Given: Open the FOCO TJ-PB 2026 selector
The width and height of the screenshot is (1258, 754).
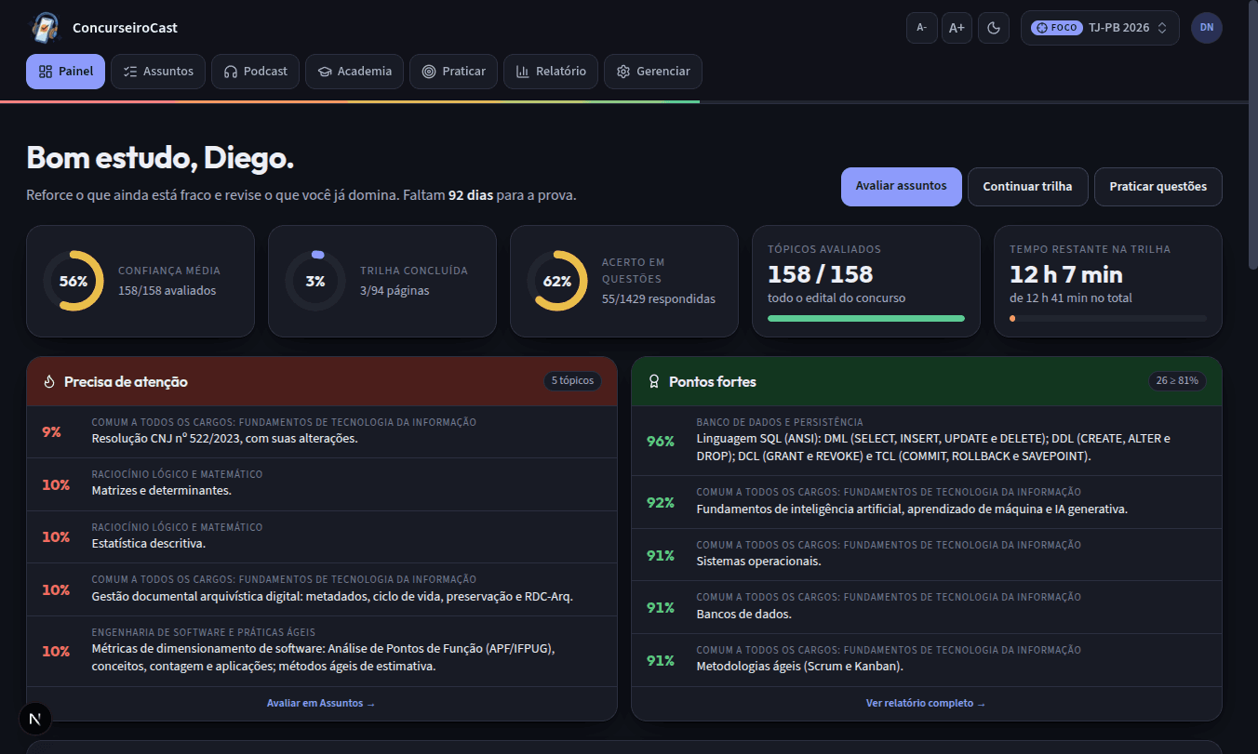Looking at the screenshot, I should click(1100, 28).
